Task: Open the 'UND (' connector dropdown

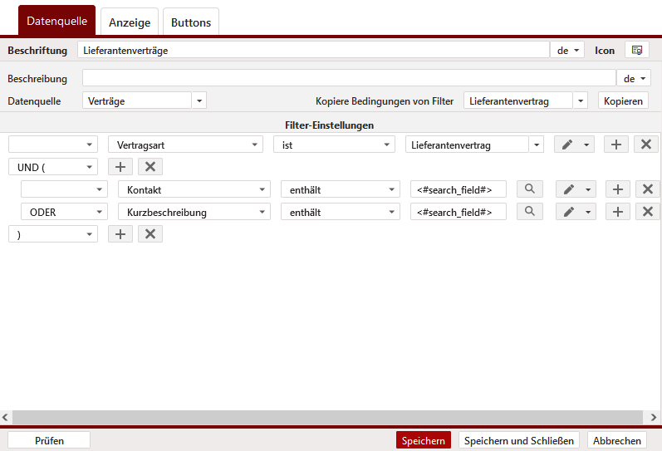Action: pyautogui.click(x=53, y=167)
